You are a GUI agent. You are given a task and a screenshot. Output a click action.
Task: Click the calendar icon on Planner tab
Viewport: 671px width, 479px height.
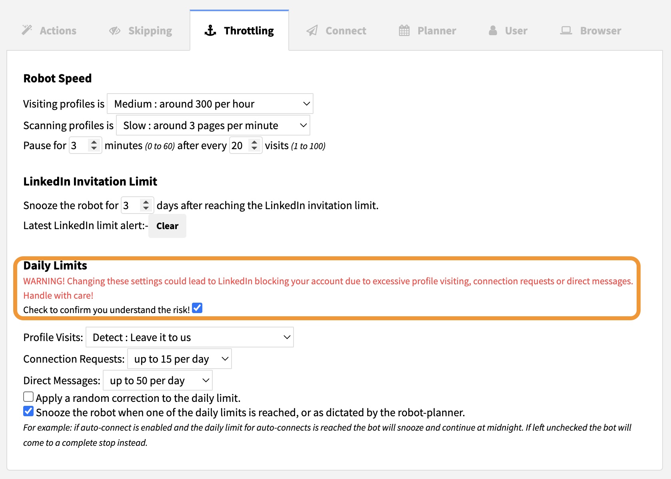pyautogui.click(x=404, y=30)
